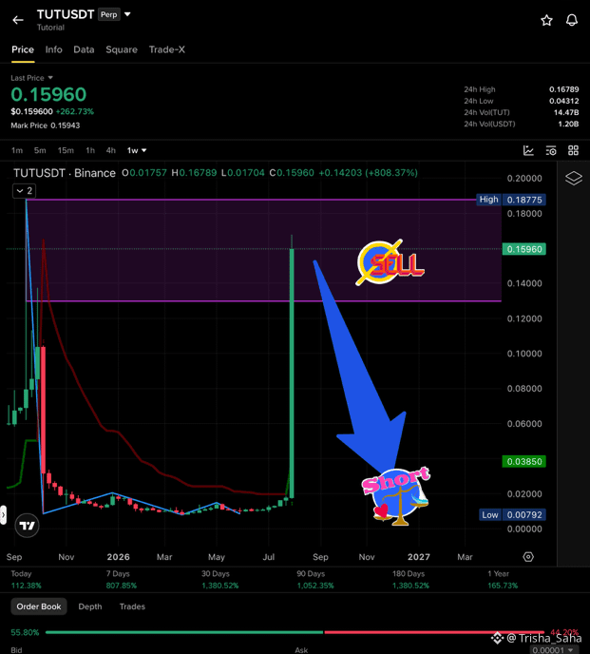590x654 pixels.
Task: Go back using the left arrow icon
Action: click(x=18, y=20)
